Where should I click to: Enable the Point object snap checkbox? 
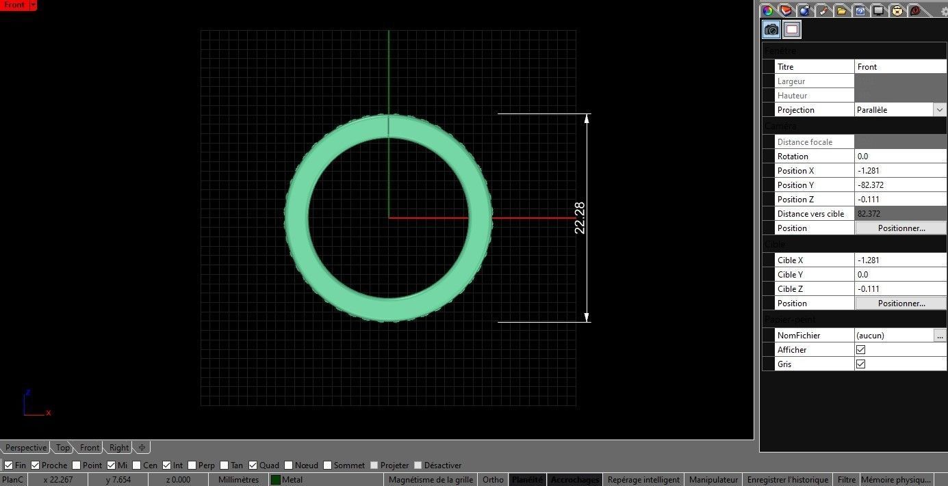pyautogui.click(x=76, y=465)
